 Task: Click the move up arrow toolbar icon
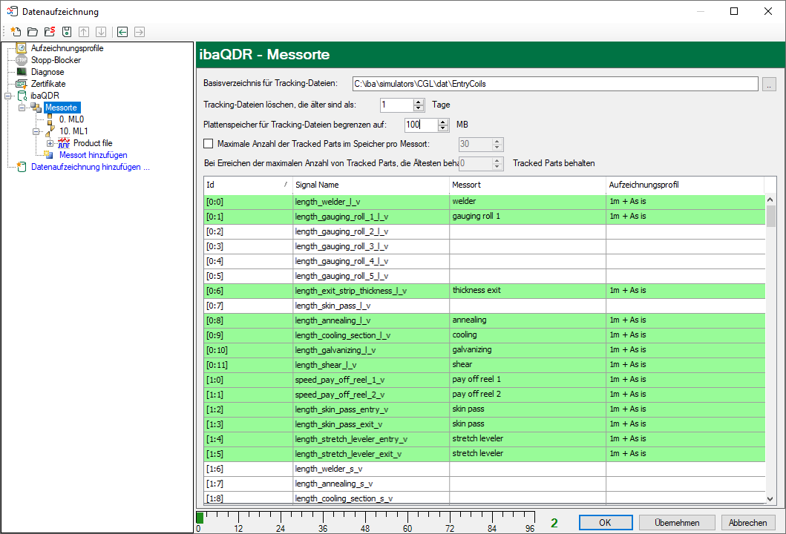(84, 32)
